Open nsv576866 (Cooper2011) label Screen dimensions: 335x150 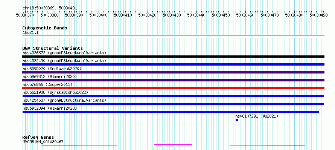pyautogui.click(x=47, y=84)
